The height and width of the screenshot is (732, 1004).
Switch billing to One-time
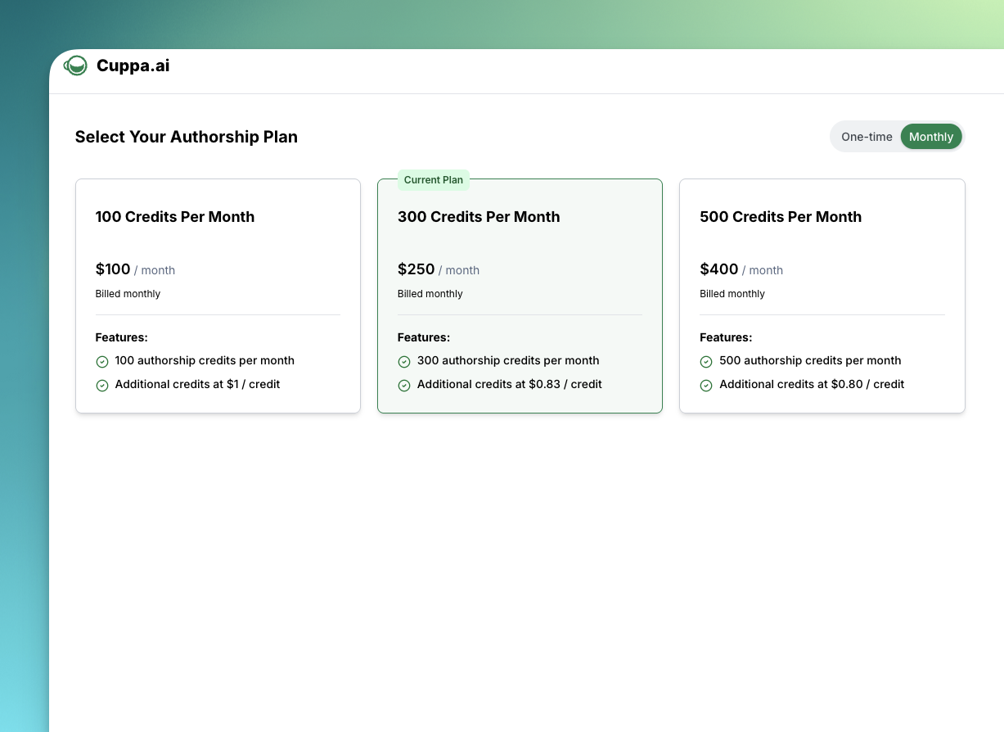867,137
